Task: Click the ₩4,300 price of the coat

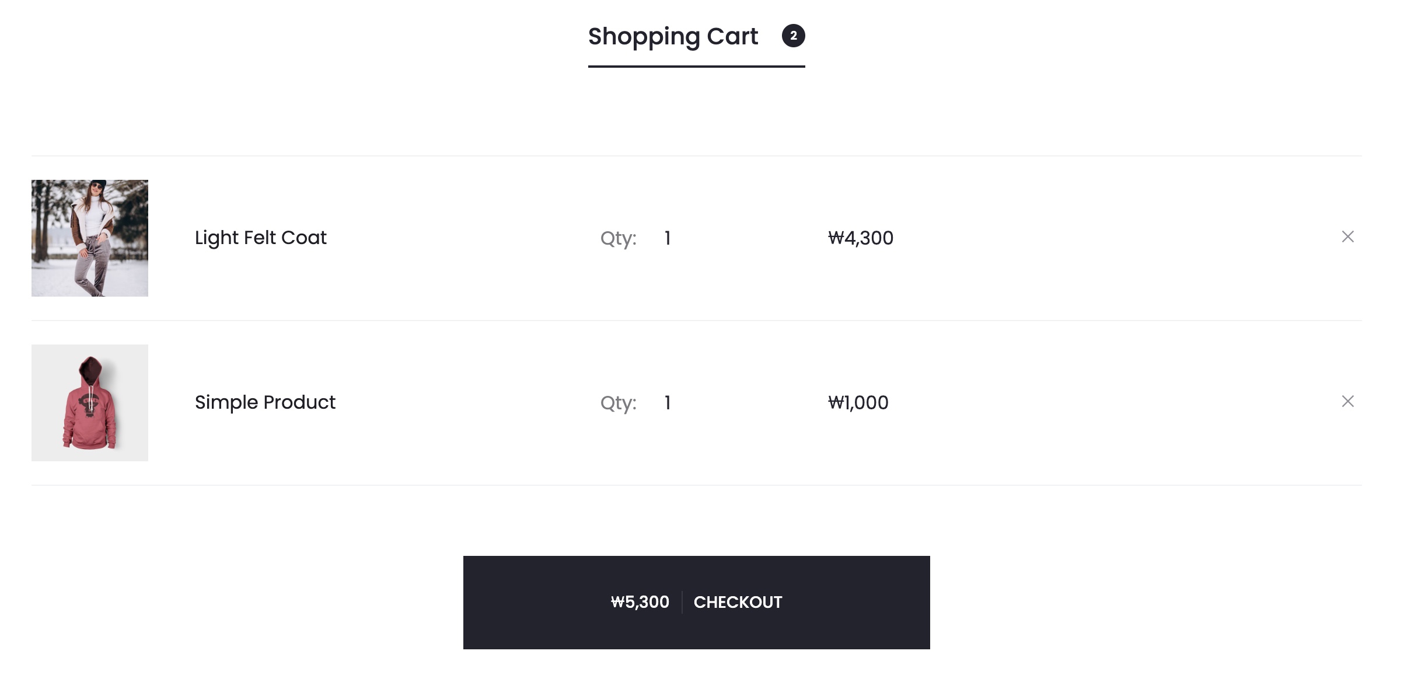Action: 861,238
